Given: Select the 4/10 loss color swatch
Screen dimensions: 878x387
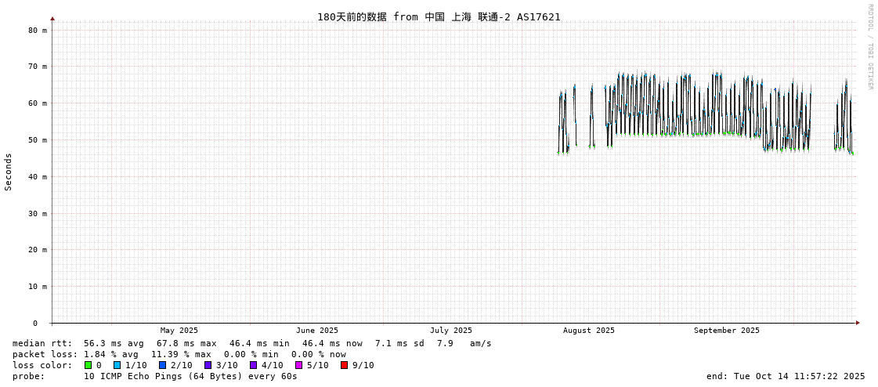Looking at the screenshot, I should (253, 365).
